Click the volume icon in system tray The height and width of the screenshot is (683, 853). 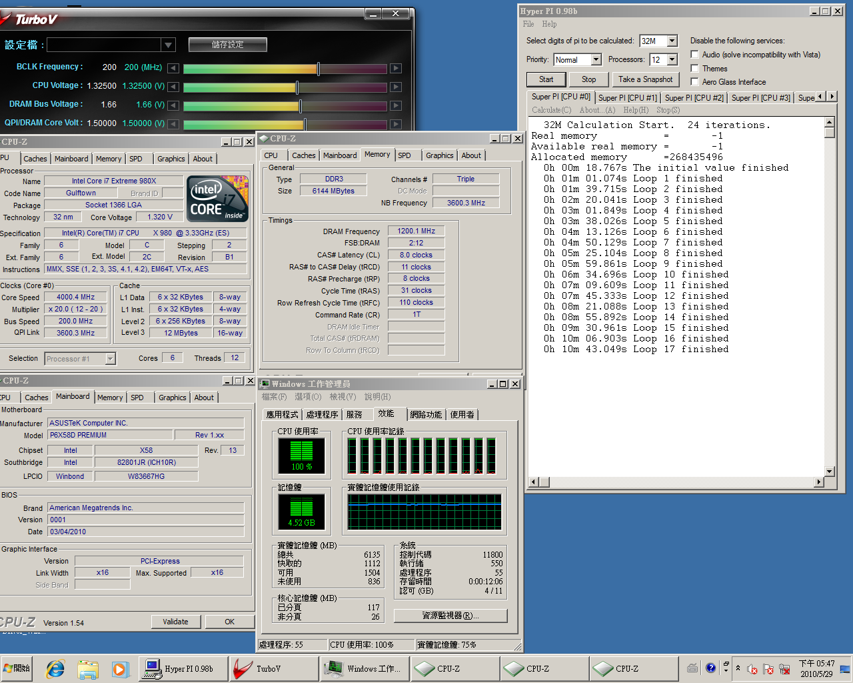pyautogui.click(x=752, y=669)
